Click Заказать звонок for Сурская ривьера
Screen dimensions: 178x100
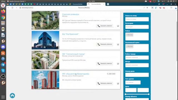pos(105,26)
